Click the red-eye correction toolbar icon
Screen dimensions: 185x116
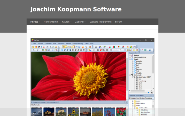tap(111, 50)
